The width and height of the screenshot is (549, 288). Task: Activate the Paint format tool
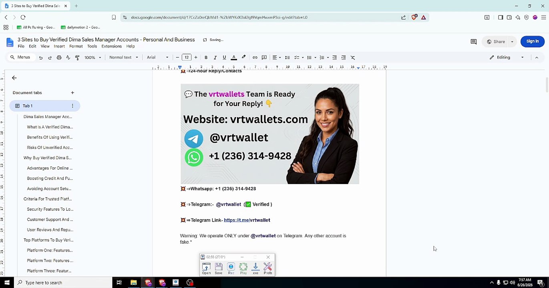[77, 58]
